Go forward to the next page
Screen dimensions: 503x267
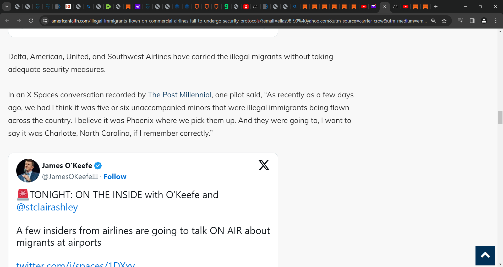[19, 21]
